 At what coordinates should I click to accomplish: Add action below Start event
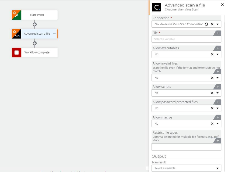point(34,24)
